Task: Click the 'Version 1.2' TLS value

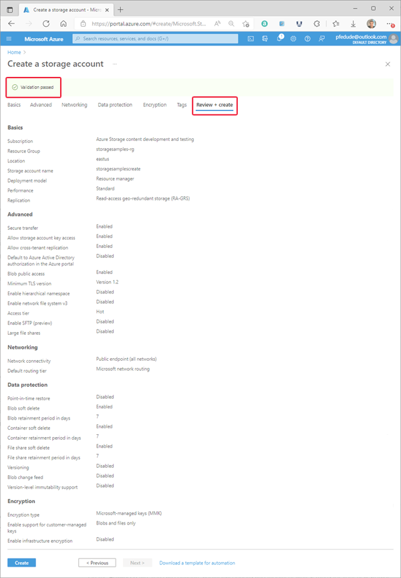Action: (107, 282)
